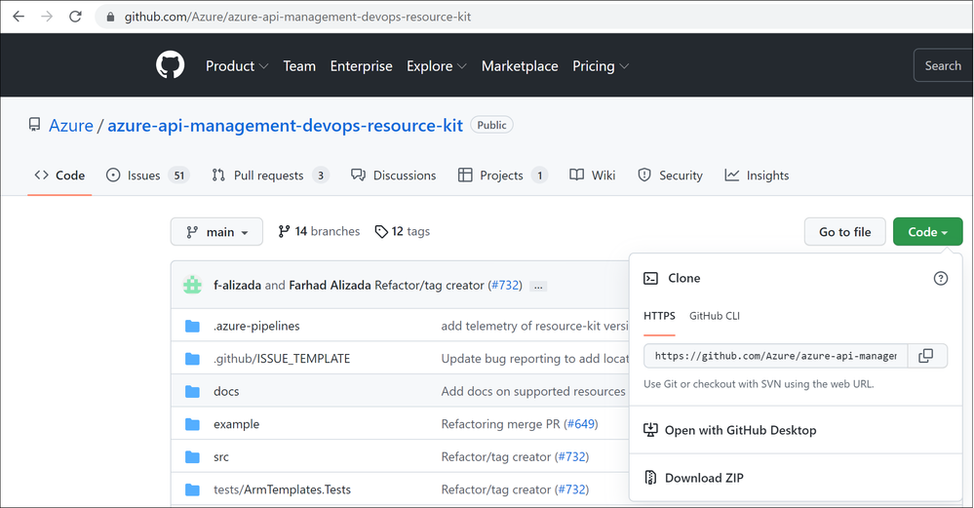This screenshot has height=508, width=974.
Task: Select the GitHub CLI clone tab
Action: (715, 316)
